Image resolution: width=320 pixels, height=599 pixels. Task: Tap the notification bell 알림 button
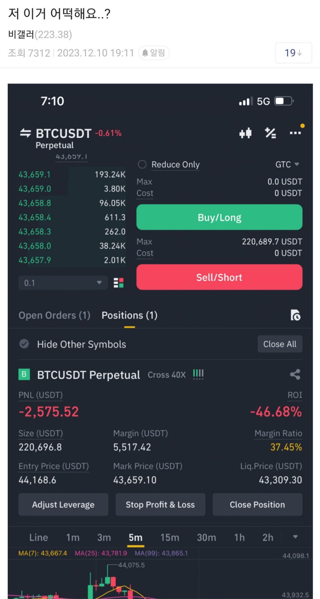(x=154, y=53)
